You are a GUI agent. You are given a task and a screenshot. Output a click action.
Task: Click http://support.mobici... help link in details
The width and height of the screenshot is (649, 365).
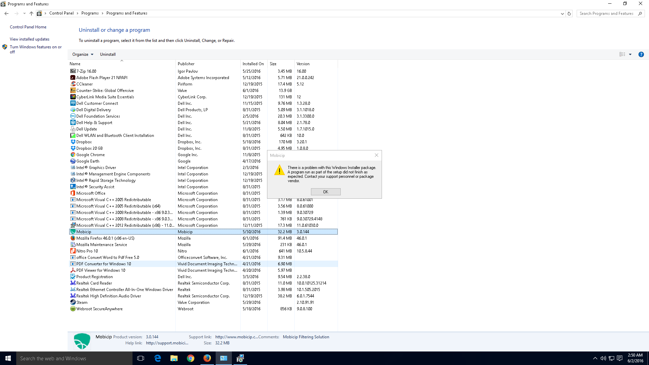[x=167, y=343]
